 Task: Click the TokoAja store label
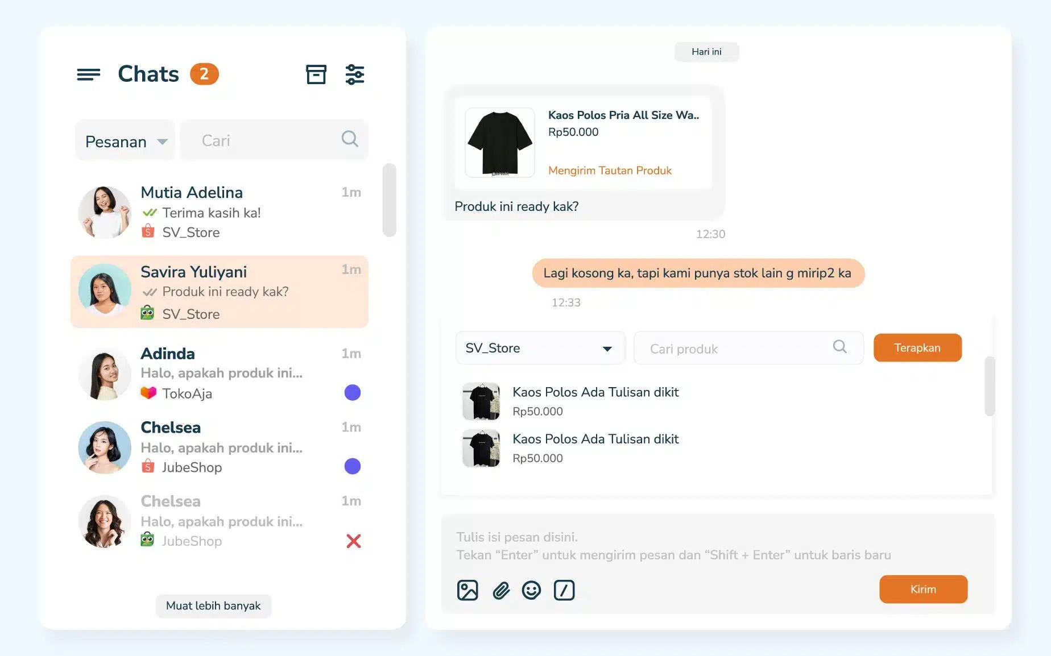[187, 393]
